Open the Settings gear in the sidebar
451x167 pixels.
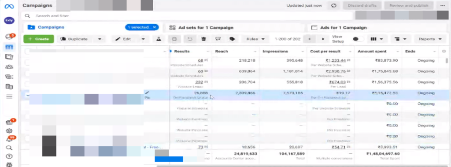point(9,131)
